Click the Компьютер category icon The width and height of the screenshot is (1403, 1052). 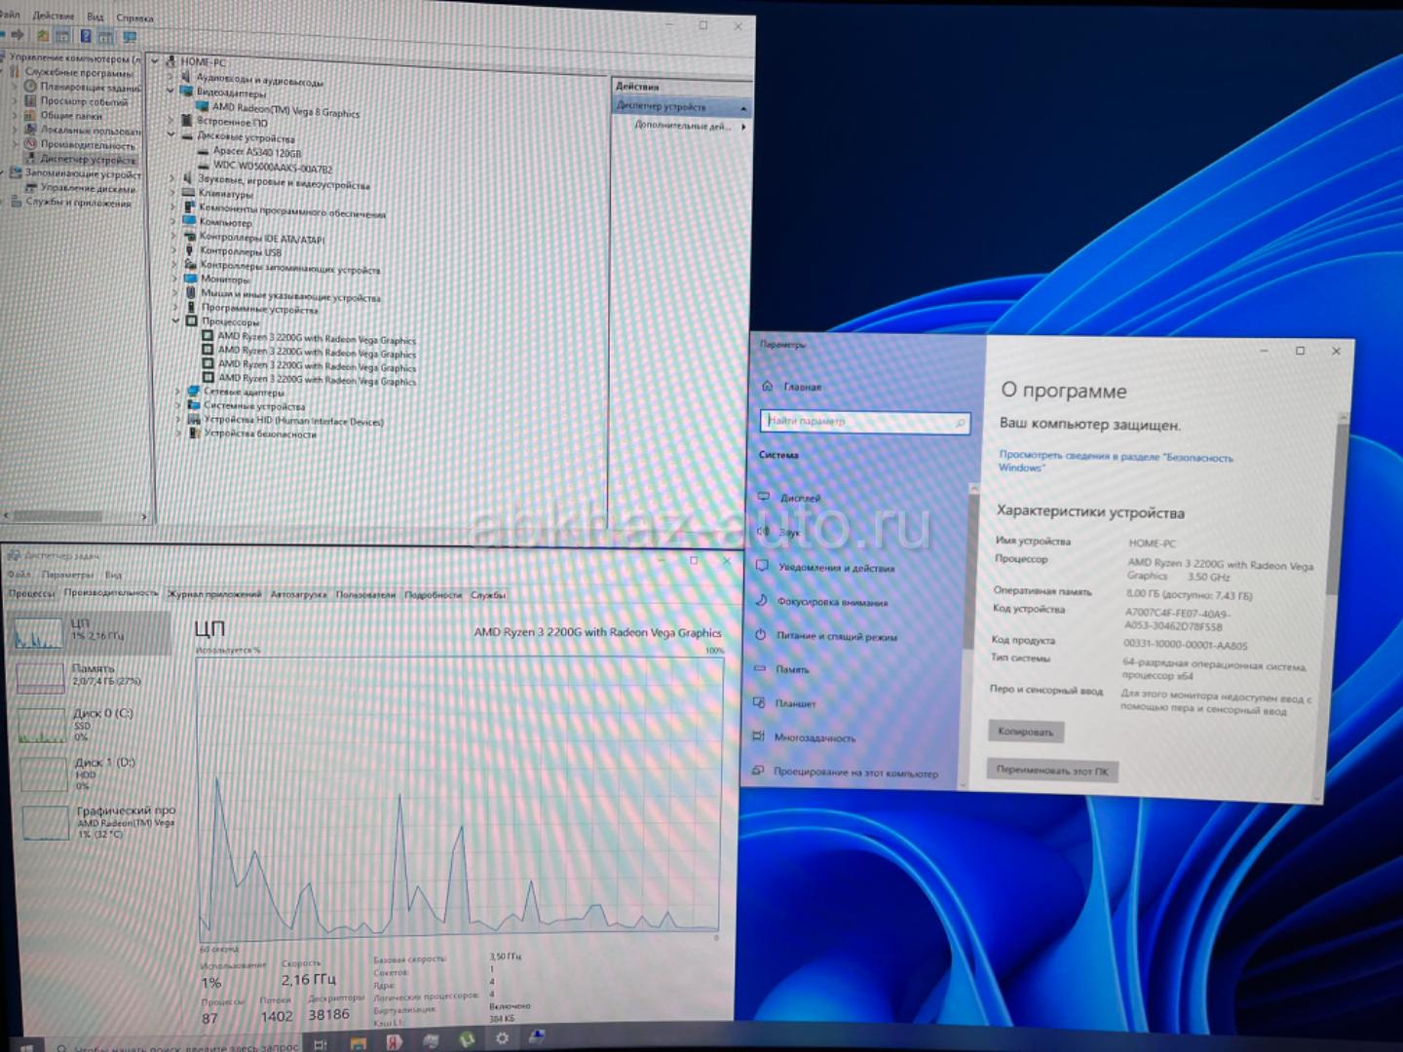189,221
